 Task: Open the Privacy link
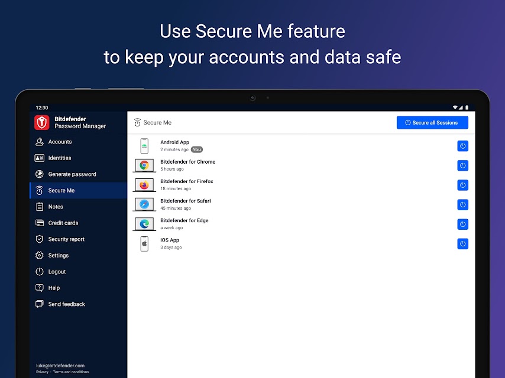42,372
